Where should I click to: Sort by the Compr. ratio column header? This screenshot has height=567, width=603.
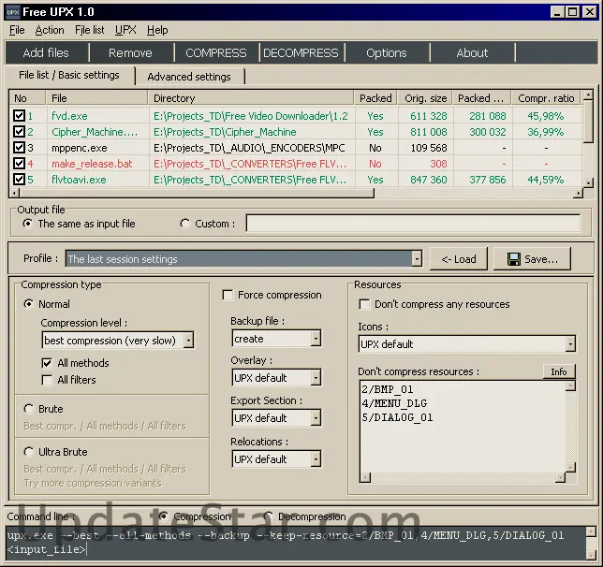click(x=546, y=98)
